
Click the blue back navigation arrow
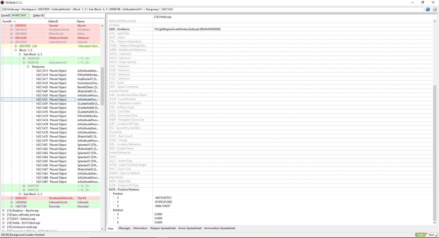(x=428, y=9)
